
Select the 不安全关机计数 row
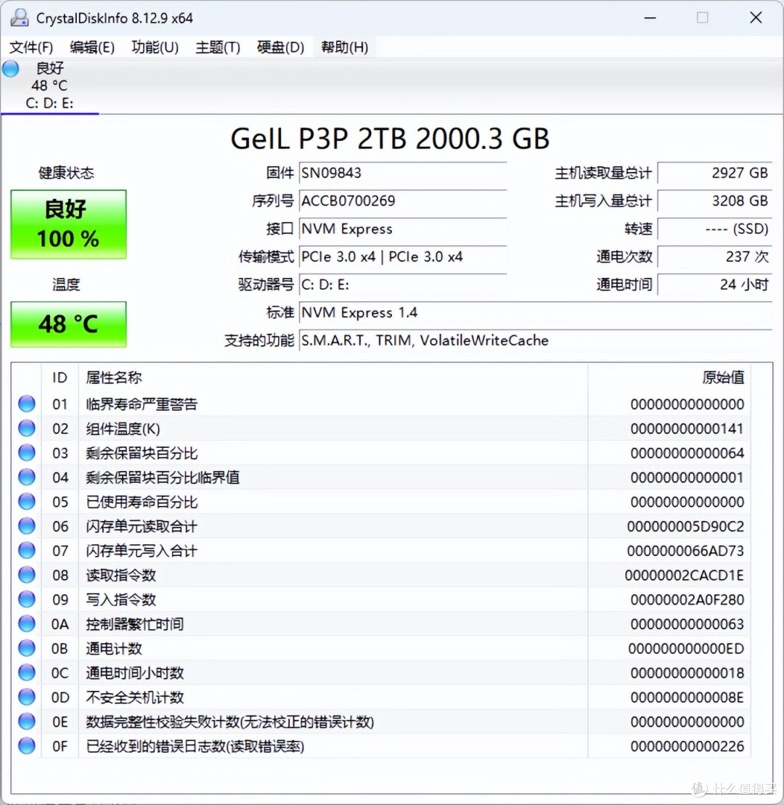pos(381,697)
